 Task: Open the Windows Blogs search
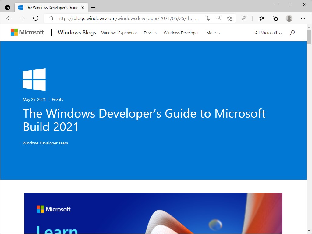[292, 33]
